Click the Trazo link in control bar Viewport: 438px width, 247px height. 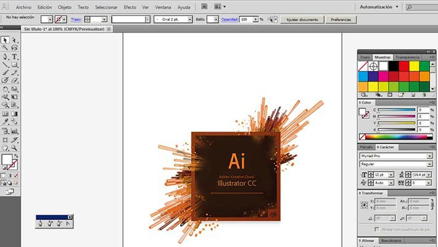point(76,19)
